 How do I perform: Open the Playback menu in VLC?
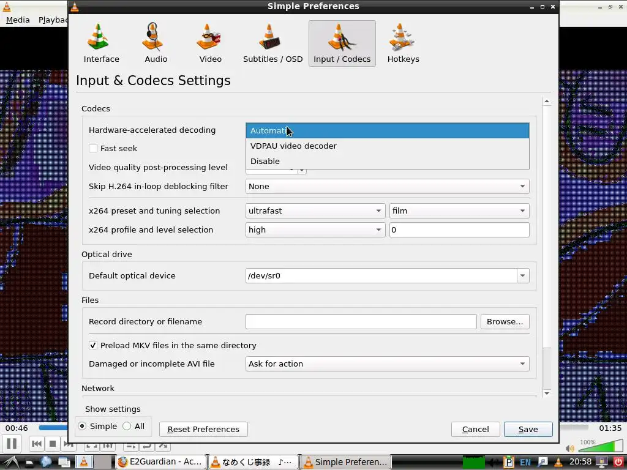click(53, 20)
